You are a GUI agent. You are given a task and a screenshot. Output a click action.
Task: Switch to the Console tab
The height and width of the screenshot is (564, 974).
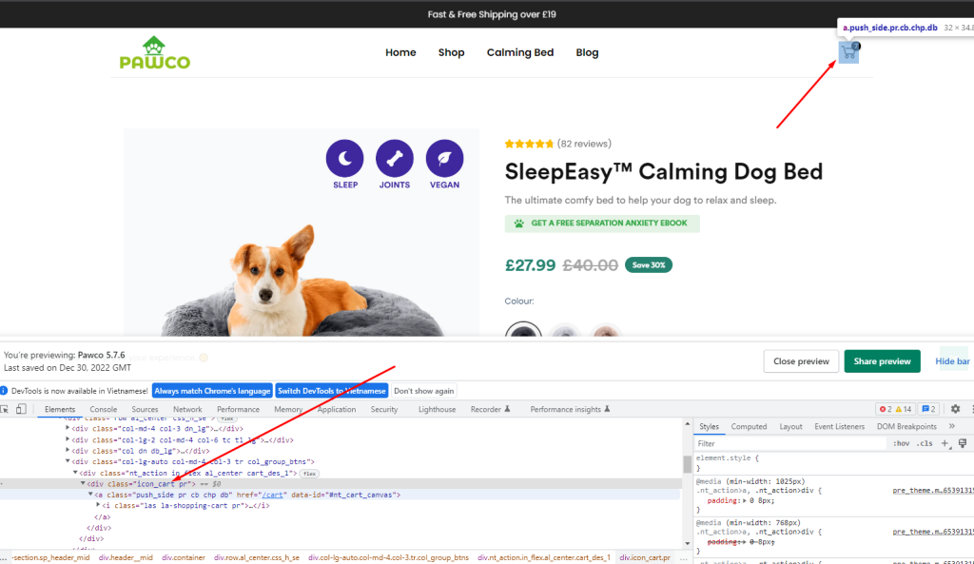103,409
